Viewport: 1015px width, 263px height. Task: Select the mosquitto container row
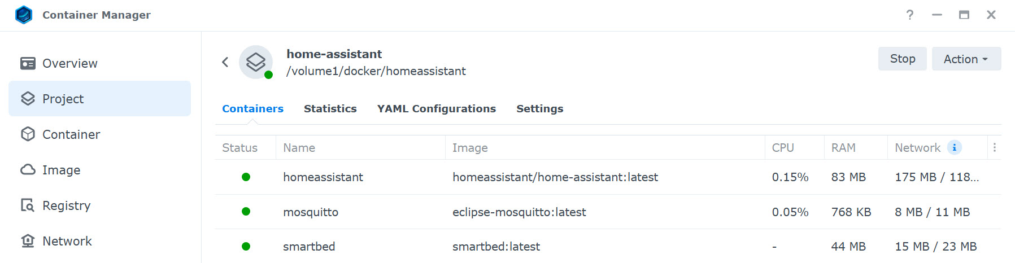[x=608, y=212]
